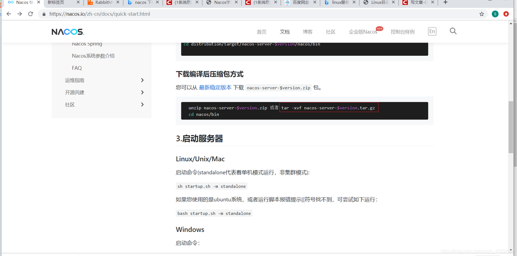Viewport: 517px width, 256px height.
Task: Close the 百度网盘 tab
Action: pyautogui.click(x=314, y=3)
